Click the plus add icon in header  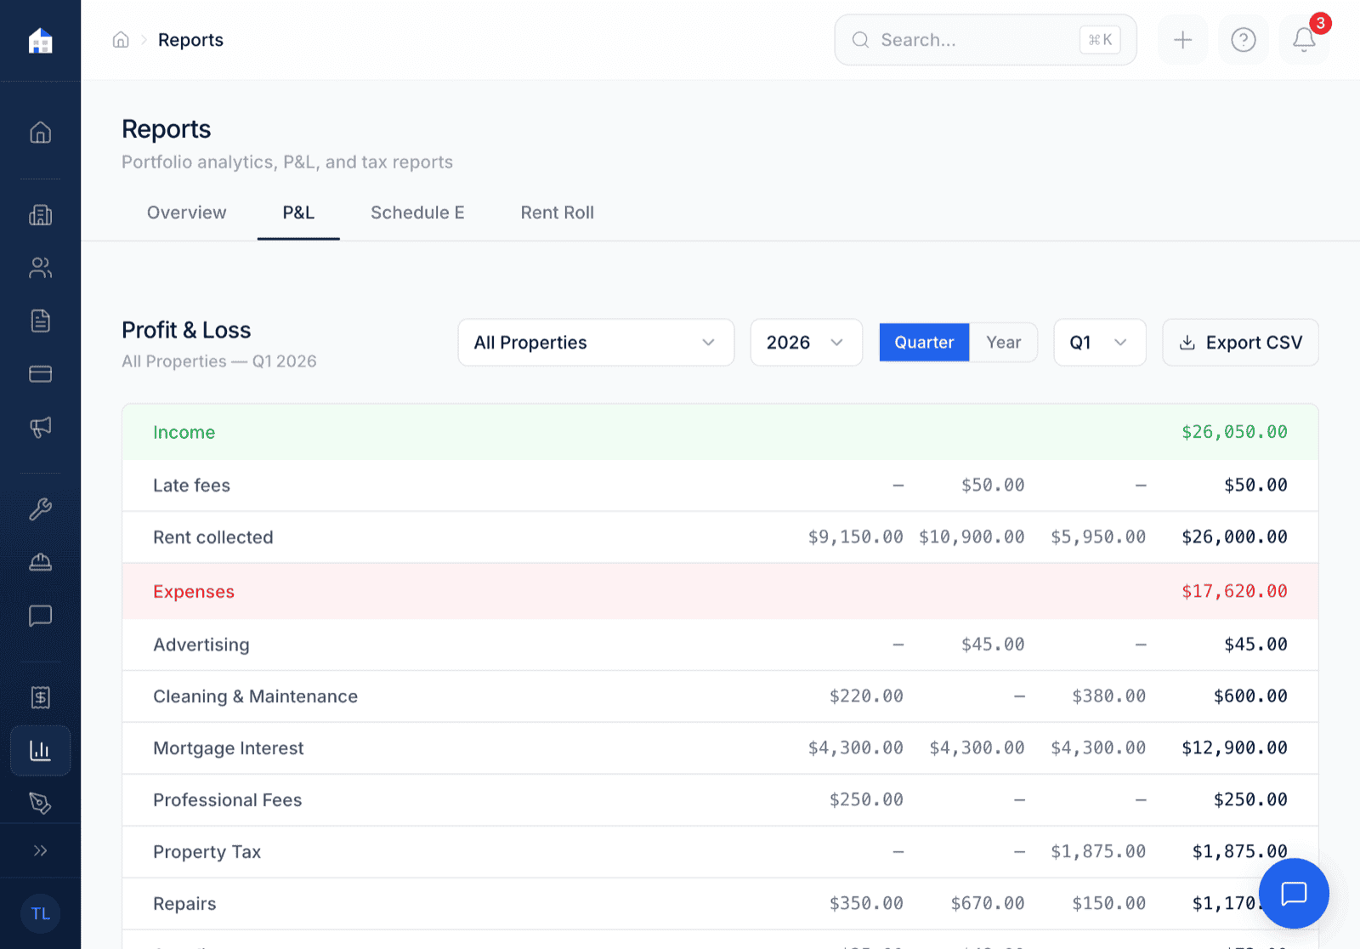pyautogui.click(x=1182, y=40)
